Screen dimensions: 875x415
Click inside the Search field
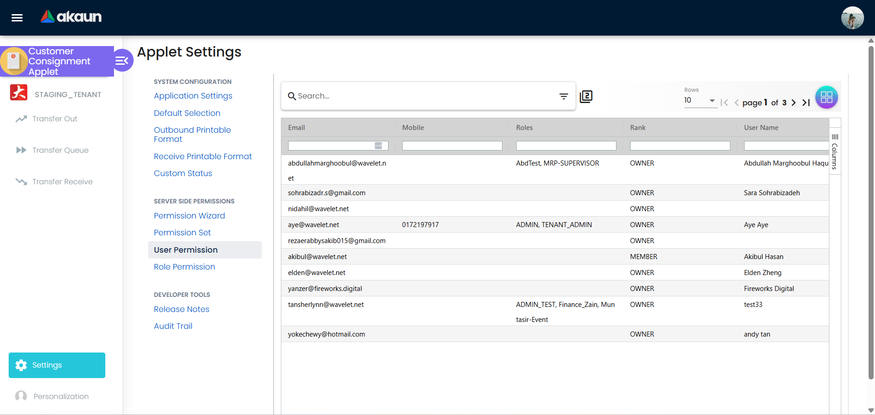tap(410, 96)
